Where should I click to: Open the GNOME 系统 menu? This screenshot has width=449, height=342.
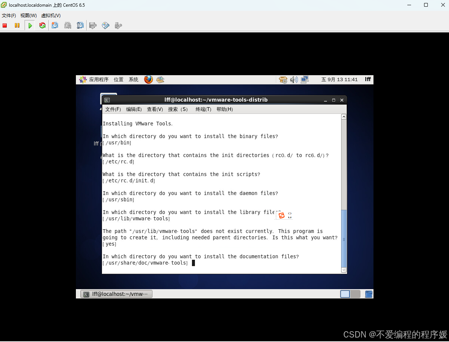(134, 79)
